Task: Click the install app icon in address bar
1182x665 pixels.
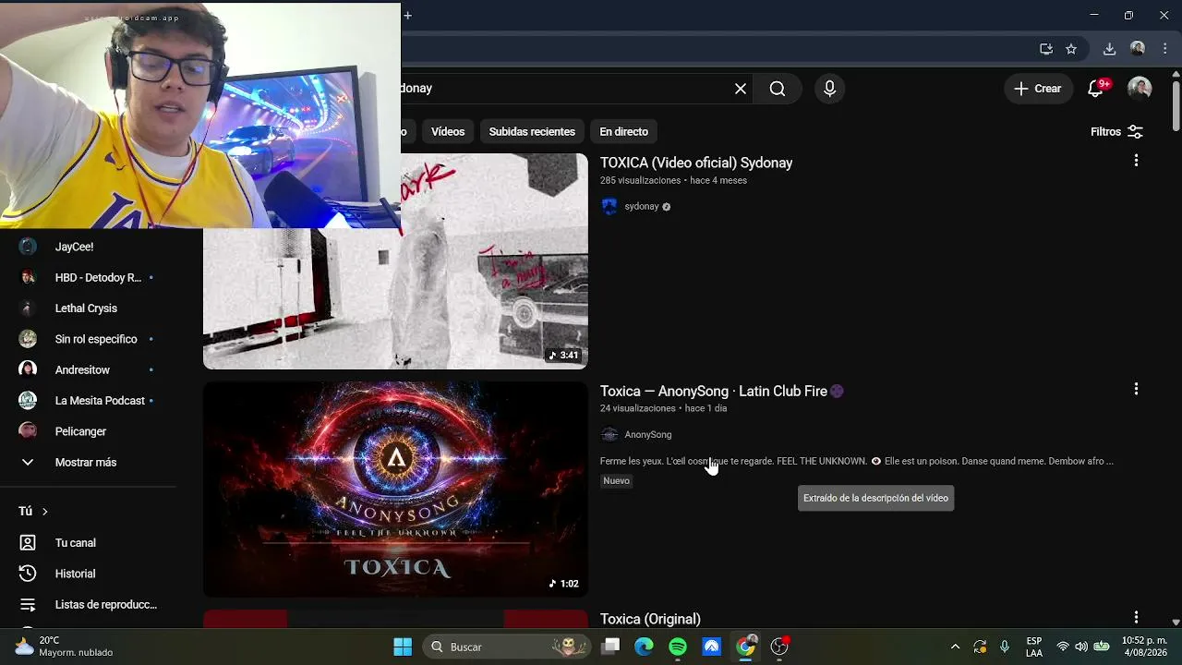Action: click(1046, 49)
